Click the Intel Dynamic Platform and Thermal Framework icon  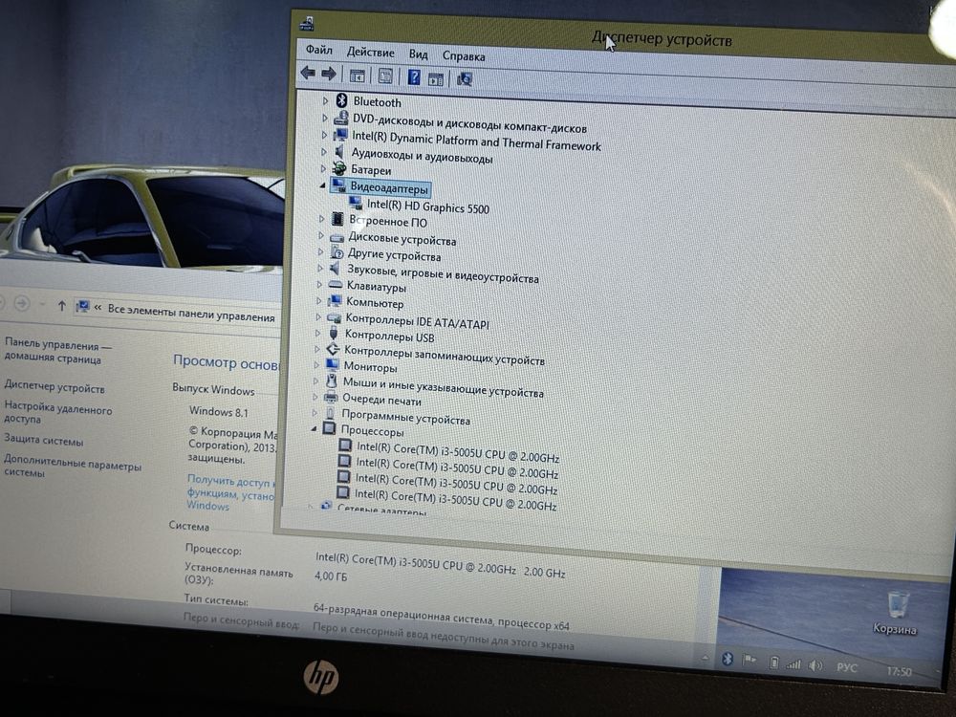pyautogui.click(x=340, y=134)
